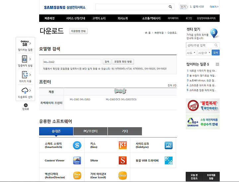
Task: Click 오늘 본 컨텐츠 button
Action: point(194,177)
